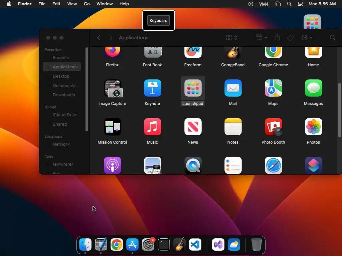Open Visual Studio Code from the Dock
The image size is (342, 256).
pyautogui.click(x=195, y=244)
